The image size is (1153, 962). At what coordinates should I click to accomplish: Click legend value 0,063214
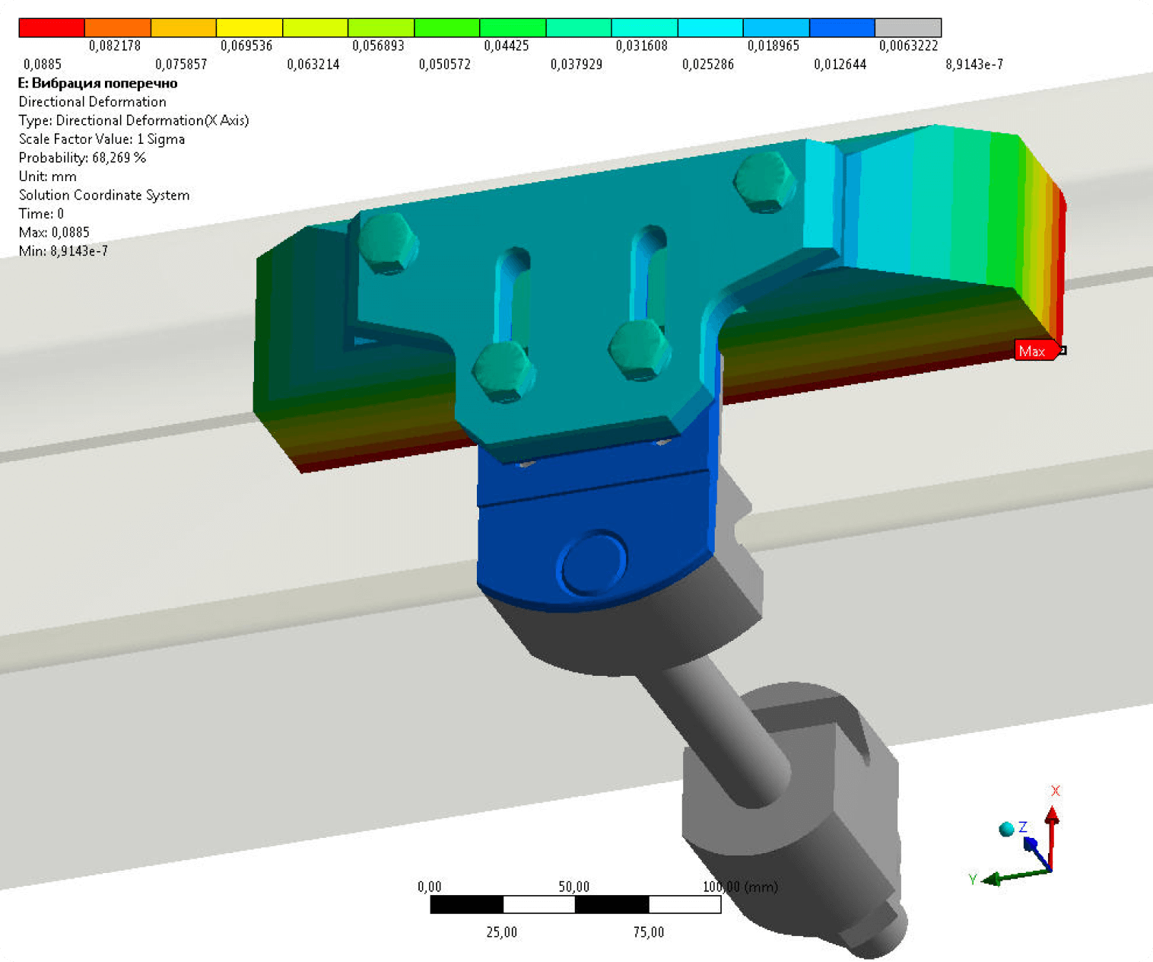tap(313, 65)
